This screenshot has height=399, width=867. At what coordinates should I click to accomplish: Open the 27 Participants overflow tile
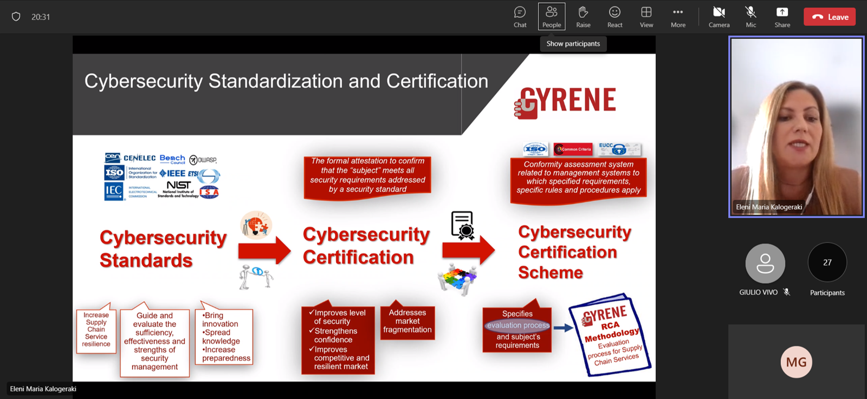coord(827,263)
